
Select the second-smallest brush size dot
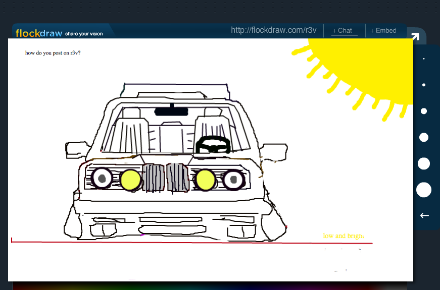[424, 85]
